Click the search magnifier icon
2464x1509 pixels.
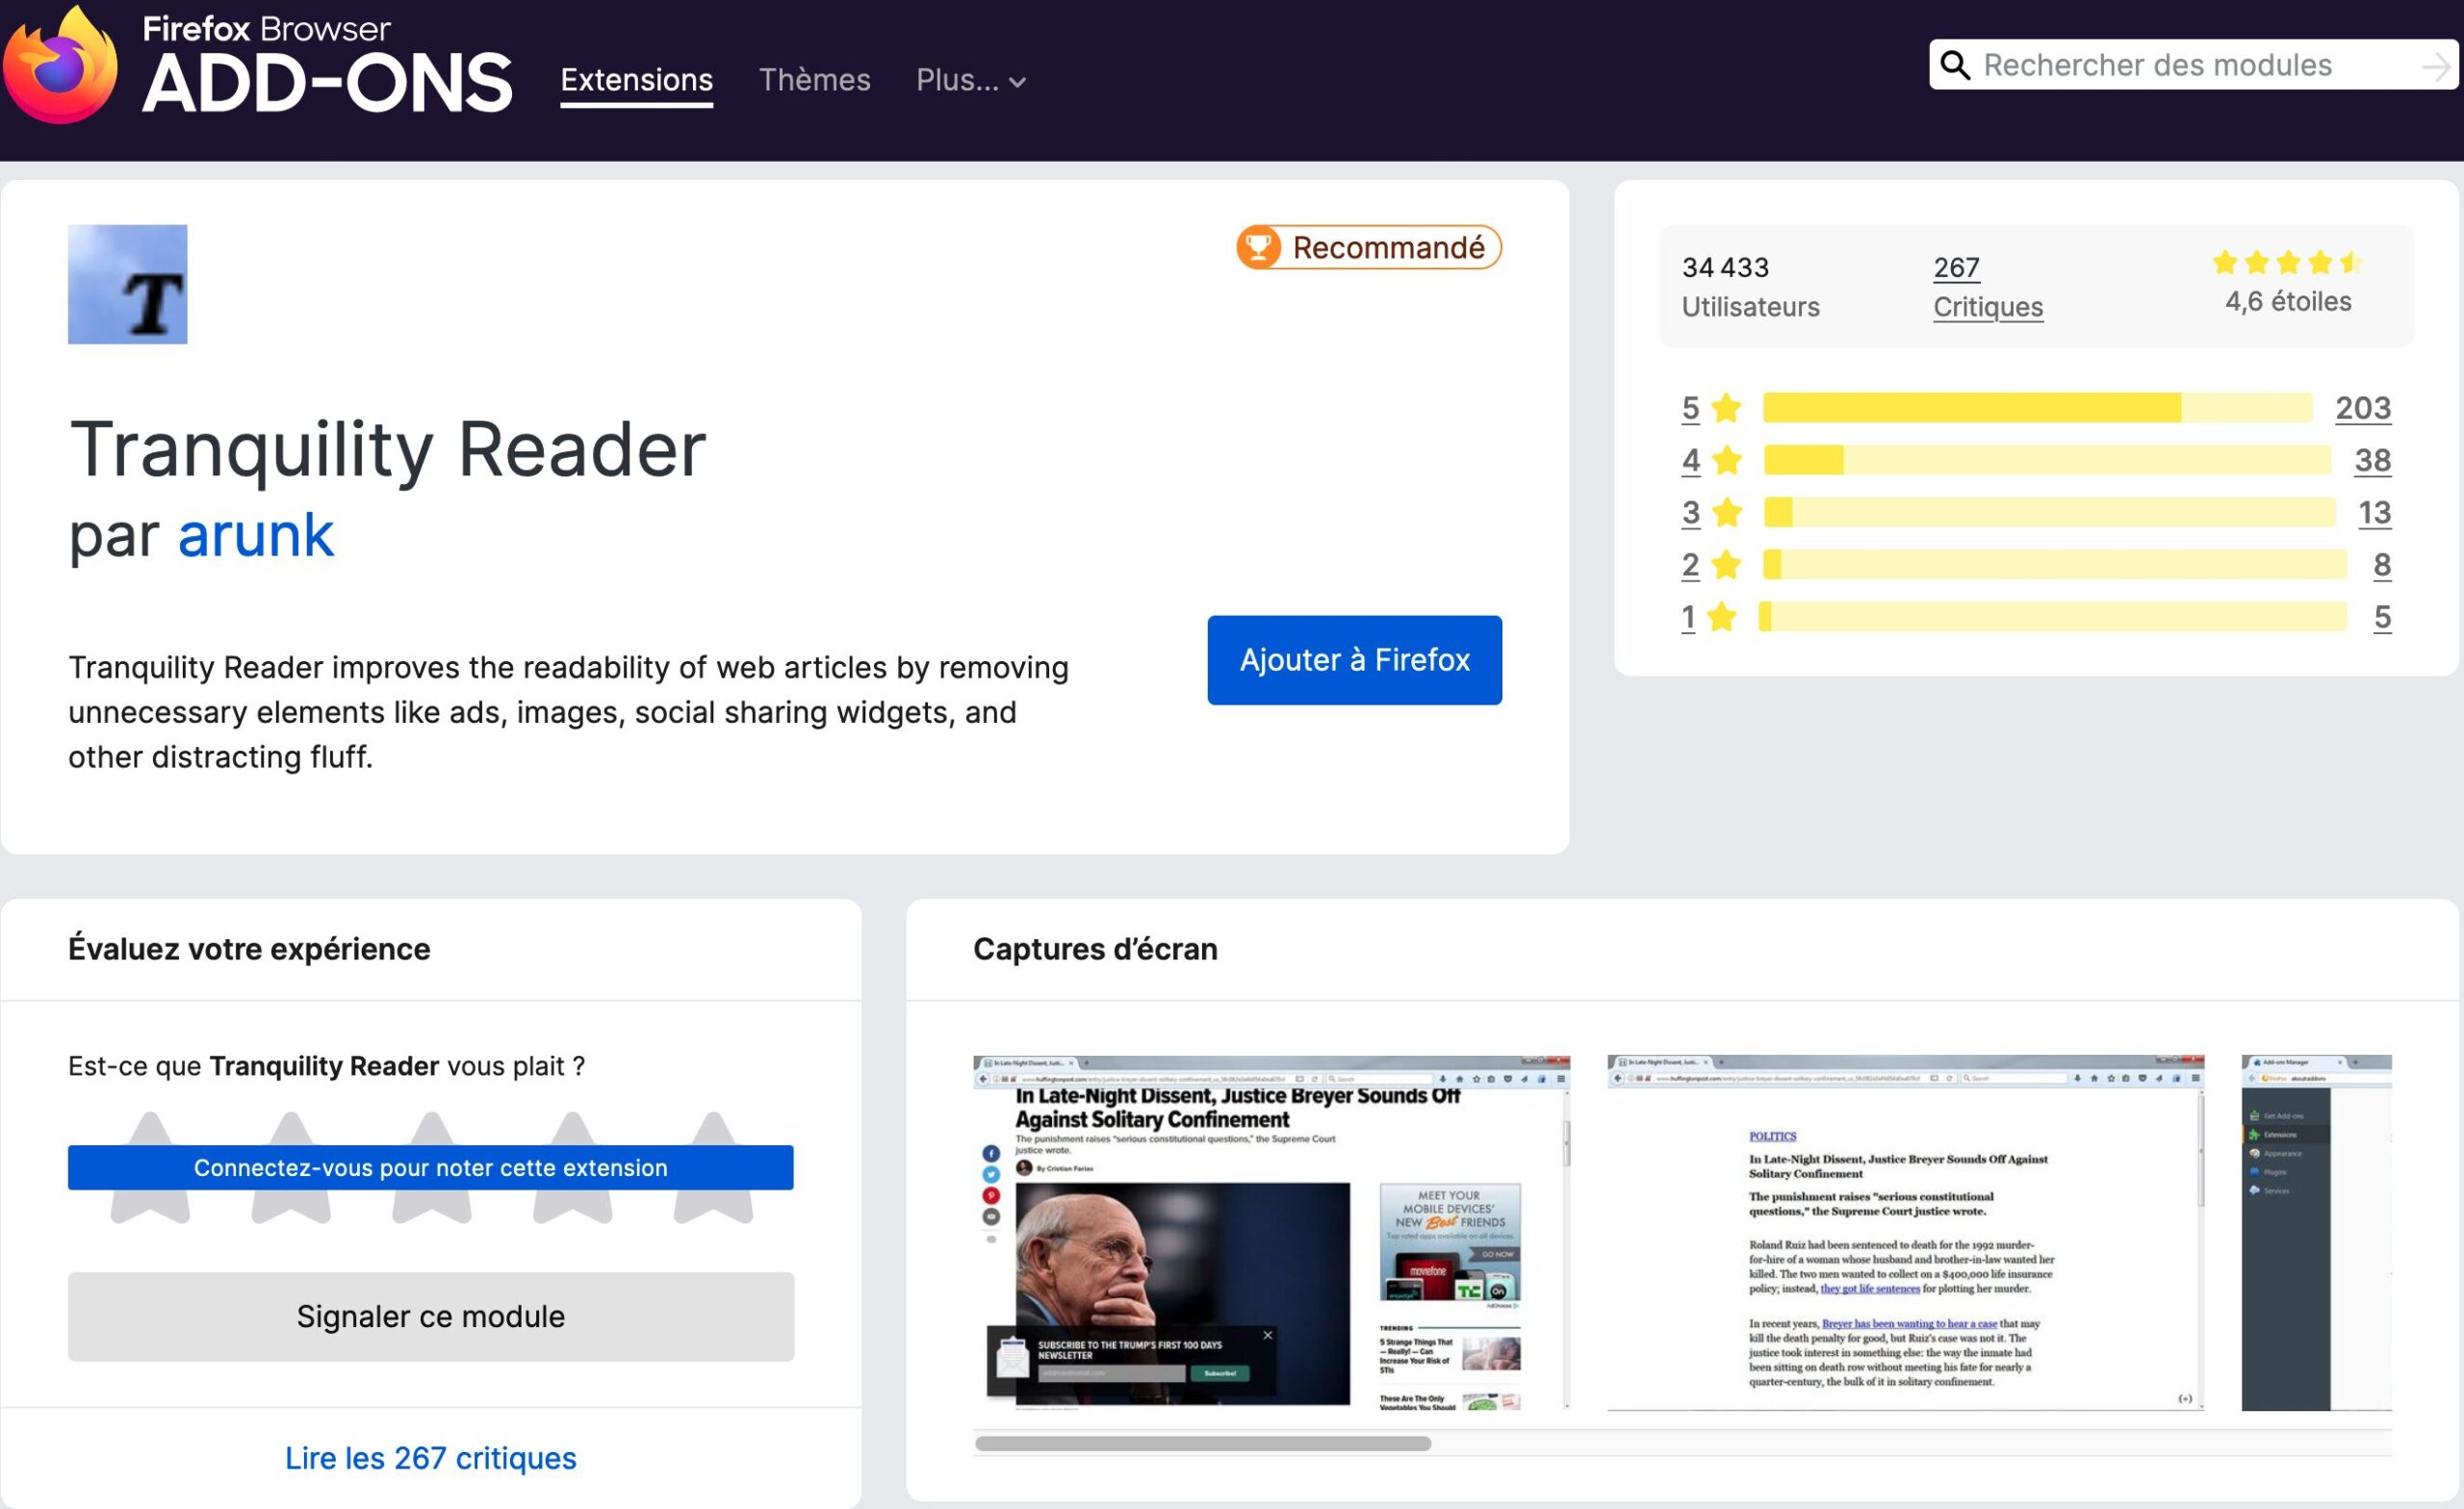pos(1955,65)
